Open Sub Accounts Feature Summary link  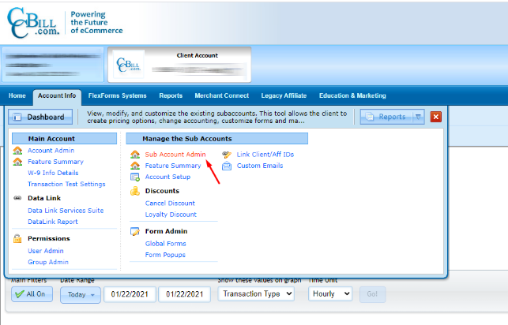point(173,166)
